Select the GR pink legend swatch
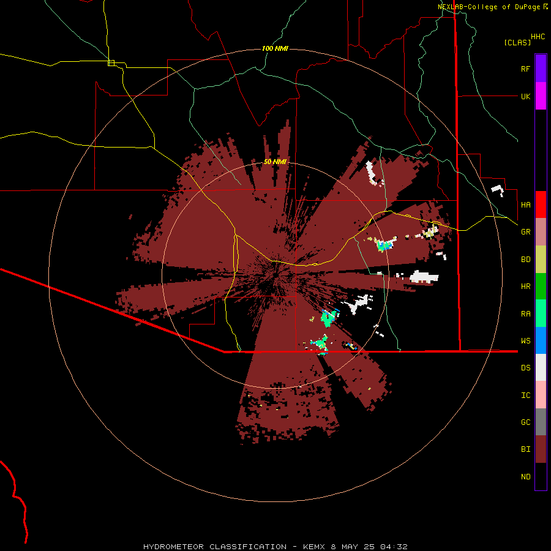Viewport: 551px width, 551px height. [x=541, y=232]
